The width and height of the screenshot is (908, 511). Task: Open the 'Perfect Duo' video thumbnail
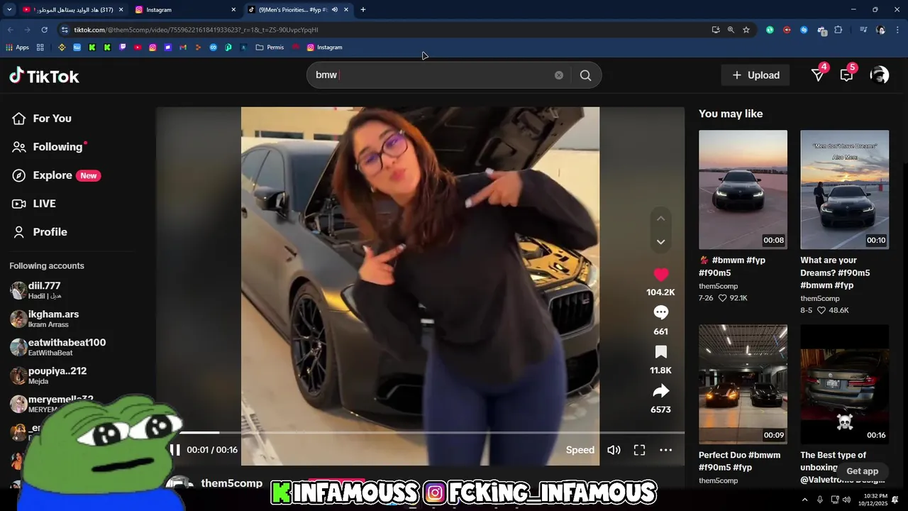(x=743, y=384)
